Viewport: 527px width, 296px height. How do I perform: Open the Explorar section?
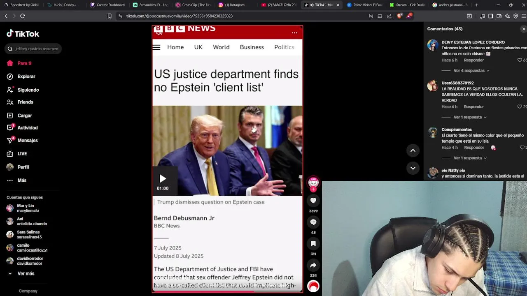pos(21,76)
